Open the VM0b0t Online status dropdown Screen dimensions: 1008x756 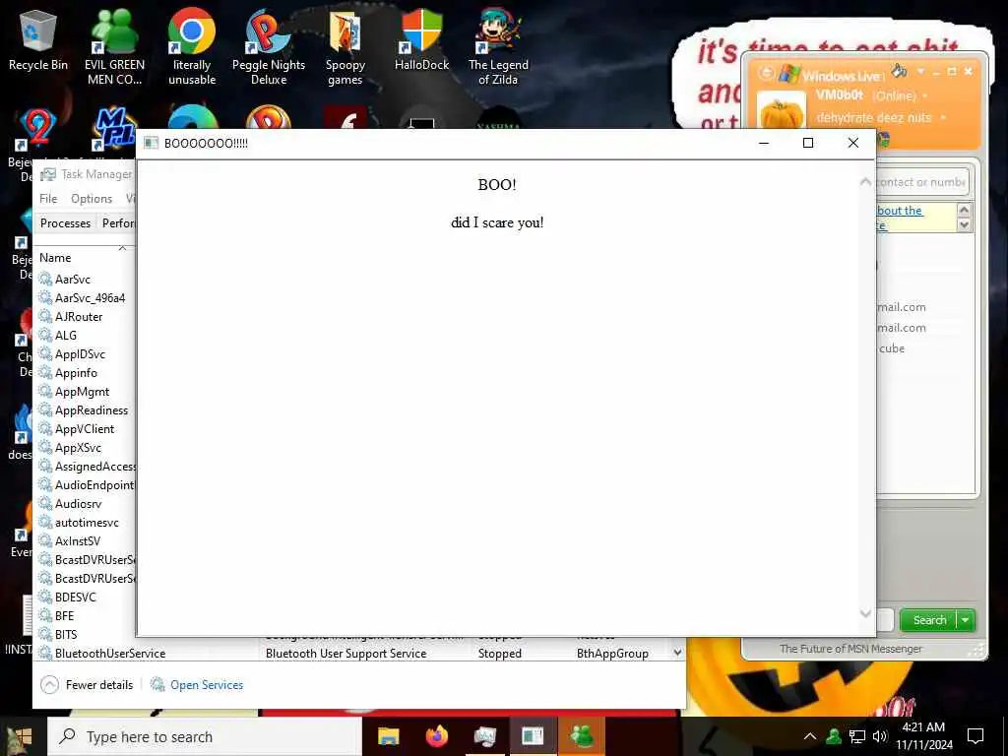tap(925, 95)
